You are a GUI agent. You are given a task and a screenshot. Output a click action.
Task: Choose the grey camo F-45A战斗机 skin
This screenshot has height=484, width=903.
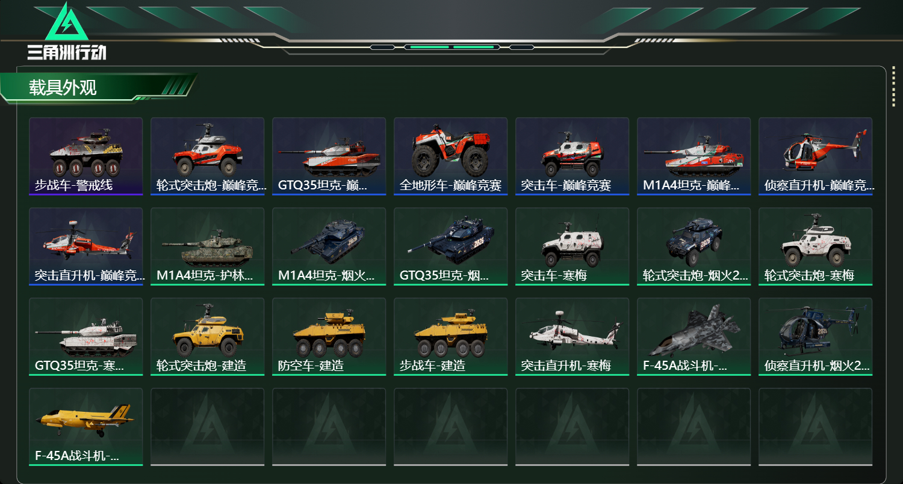(x=694, y=337)
